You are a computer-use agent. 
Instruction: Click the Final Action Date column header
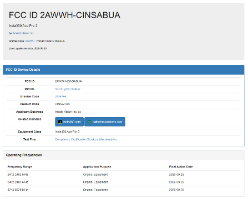click(x=181, y=167)
